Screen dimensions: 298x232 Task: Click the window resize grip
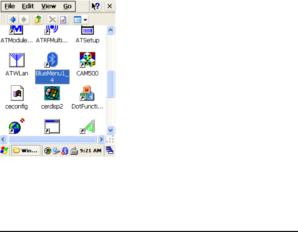pyautogui.click(x=110, y=139)
